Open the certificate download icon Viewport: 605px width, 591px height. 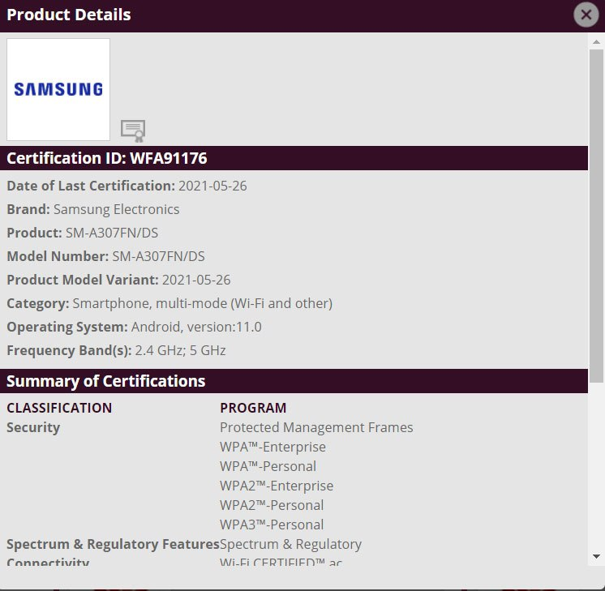coord(132,130)
